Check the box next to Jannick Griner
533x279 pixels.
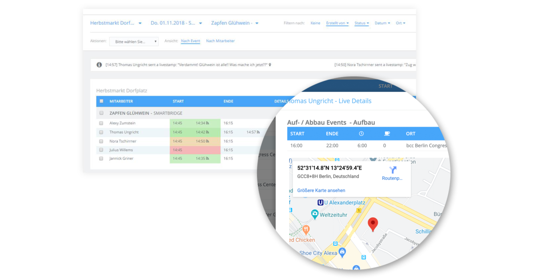(x=101, y=158)
